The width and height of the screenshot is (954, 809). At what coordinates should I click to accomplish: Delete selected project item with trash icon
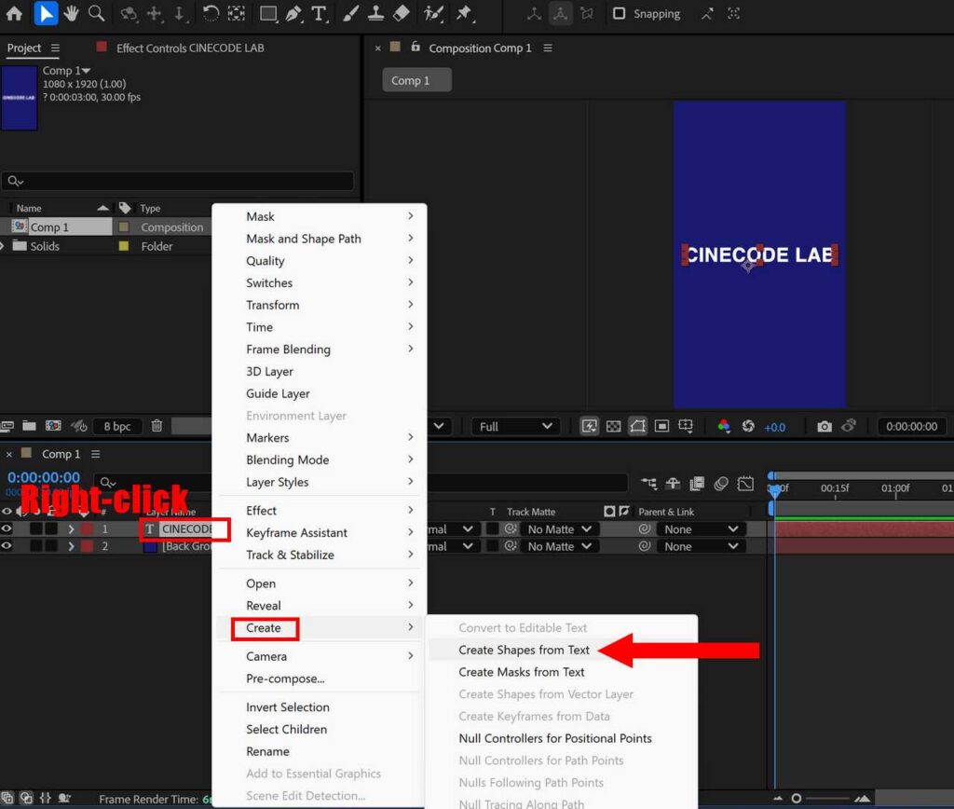click(x=157, y=426)
